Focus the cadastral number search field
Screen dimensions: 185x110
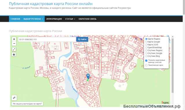(47, 39)
